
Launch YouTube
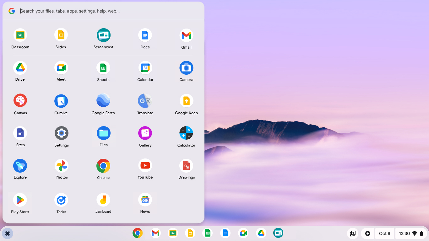145,165
